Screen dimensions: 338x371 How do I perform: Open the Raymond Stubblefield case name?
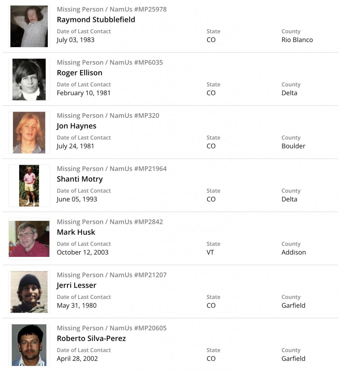(96, 20)
